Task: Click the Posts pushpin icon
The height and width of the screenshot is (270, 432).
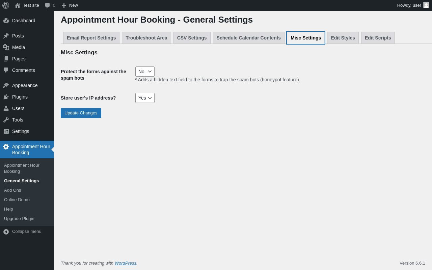Action: coord(6,36)
